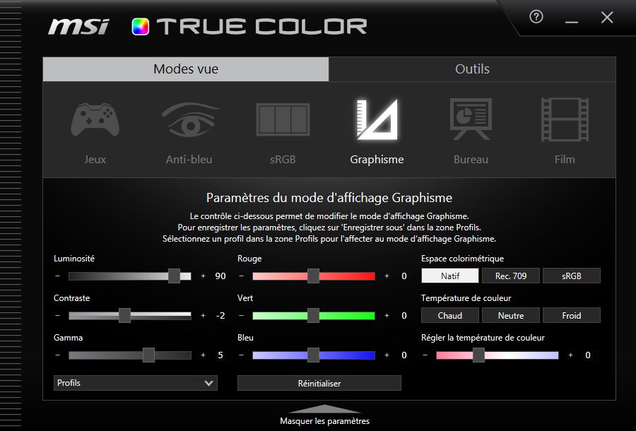636x431 pixels.
Task: Choose the Chaud temperature button
Action: [x=450, y=315]
